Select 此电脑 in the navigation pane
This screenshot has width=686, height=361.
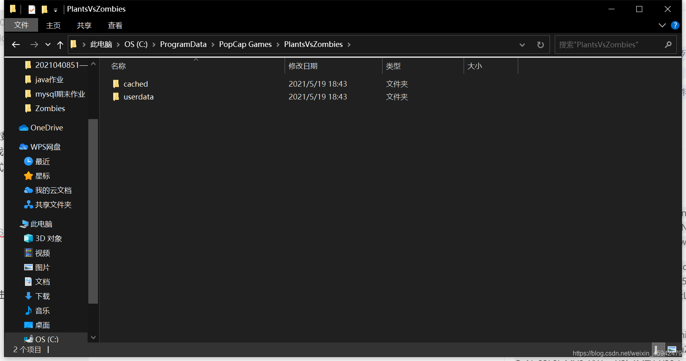click(x=36, y=224)
